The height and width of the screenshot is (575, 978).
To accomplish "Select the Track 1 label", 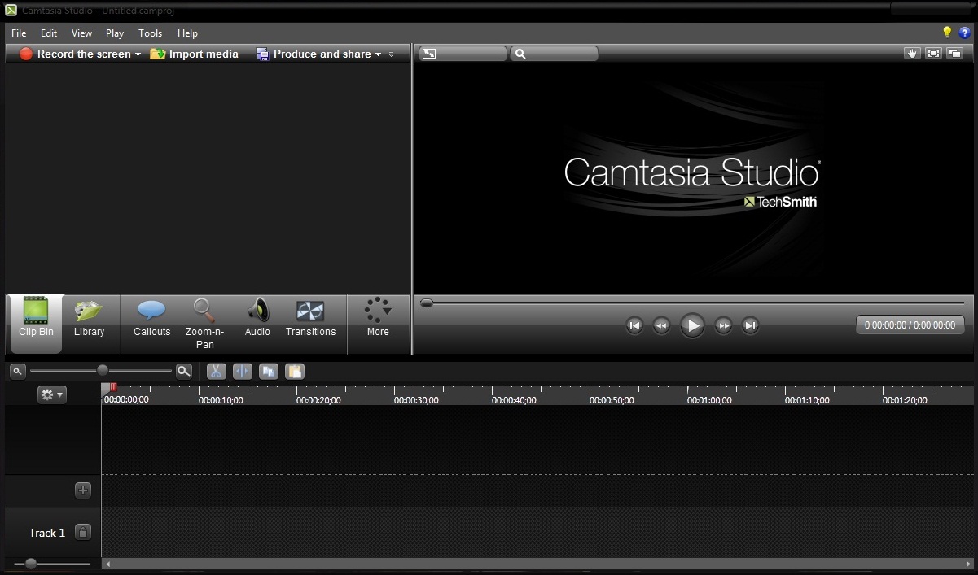I will [47, 533].
